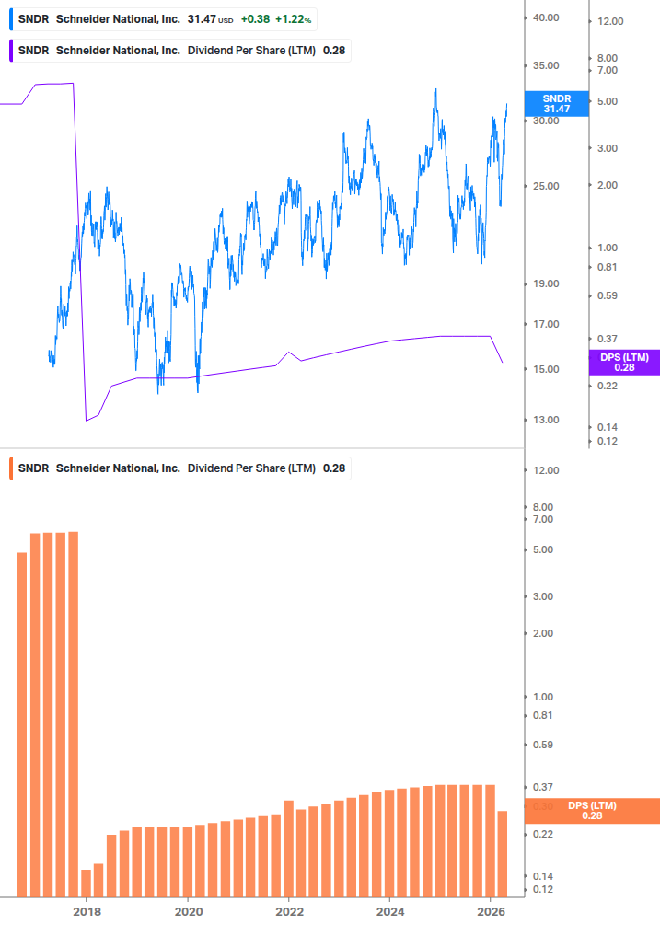Screen dimensions: 660x925
Task: Select the SNDR price legend in top chart
Action: (x=163, y=19)
